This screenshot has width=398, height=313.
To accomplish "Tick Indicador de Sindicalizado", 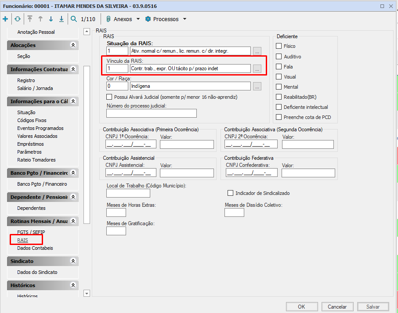I will 230,193.
